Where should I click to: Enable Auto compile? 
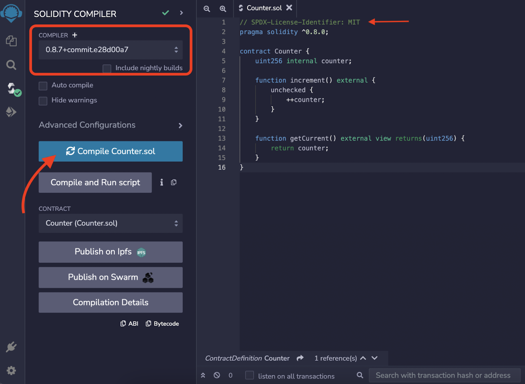43,86
